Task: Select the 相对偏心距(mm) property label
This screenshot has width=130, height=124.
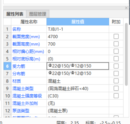Action: (28, 51)
